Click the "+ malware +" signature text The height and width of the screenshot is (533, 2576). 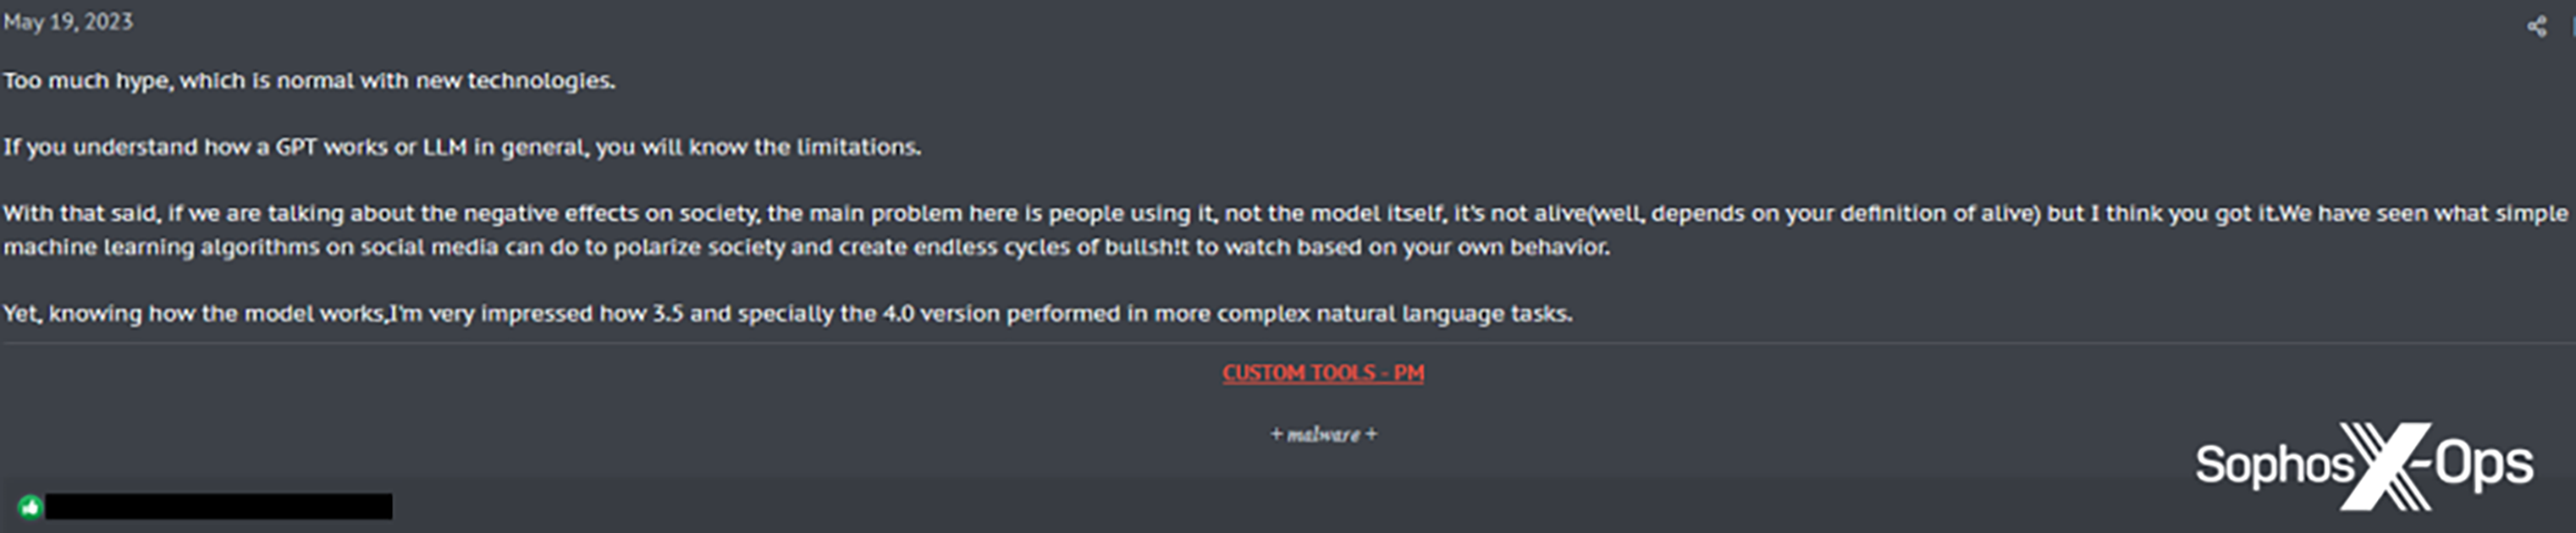coord(1323,434)
